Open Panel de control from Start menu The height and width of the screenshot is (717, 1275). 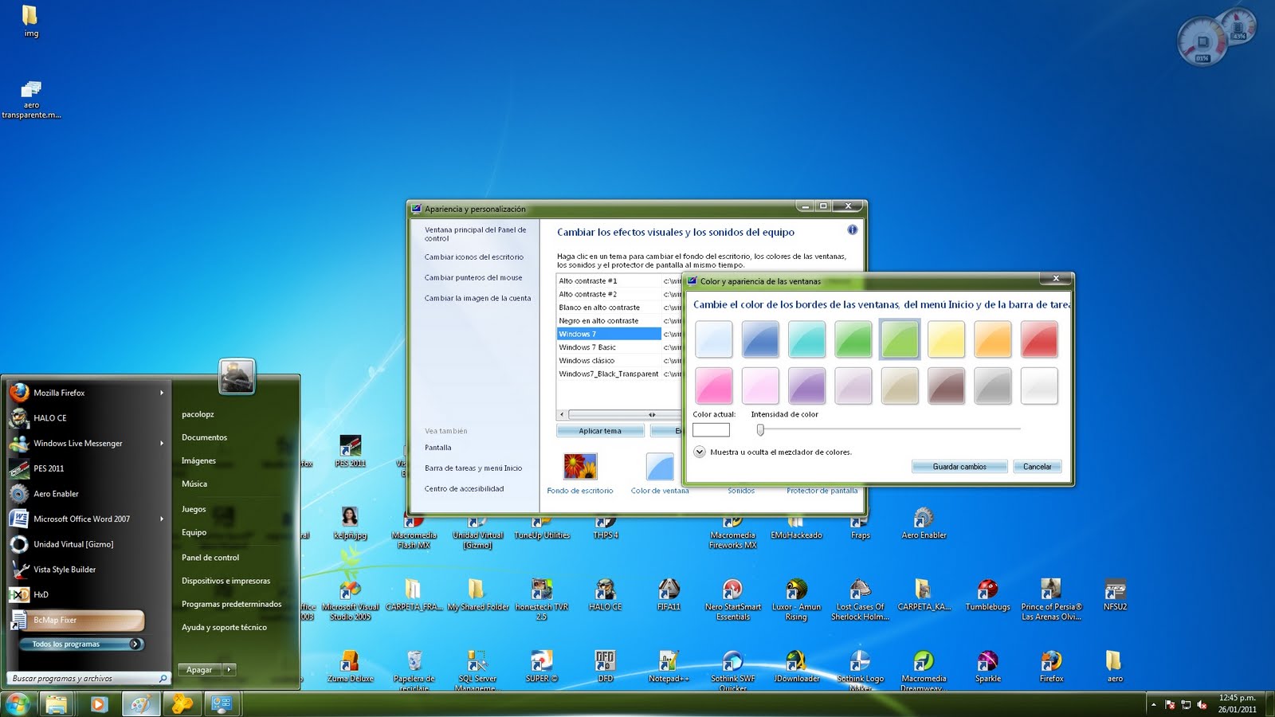tap(210, 558)
